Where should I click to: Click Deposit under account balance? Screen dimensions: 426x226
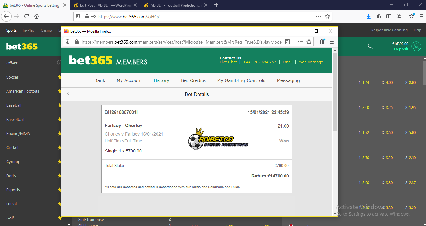click(401, 49)
